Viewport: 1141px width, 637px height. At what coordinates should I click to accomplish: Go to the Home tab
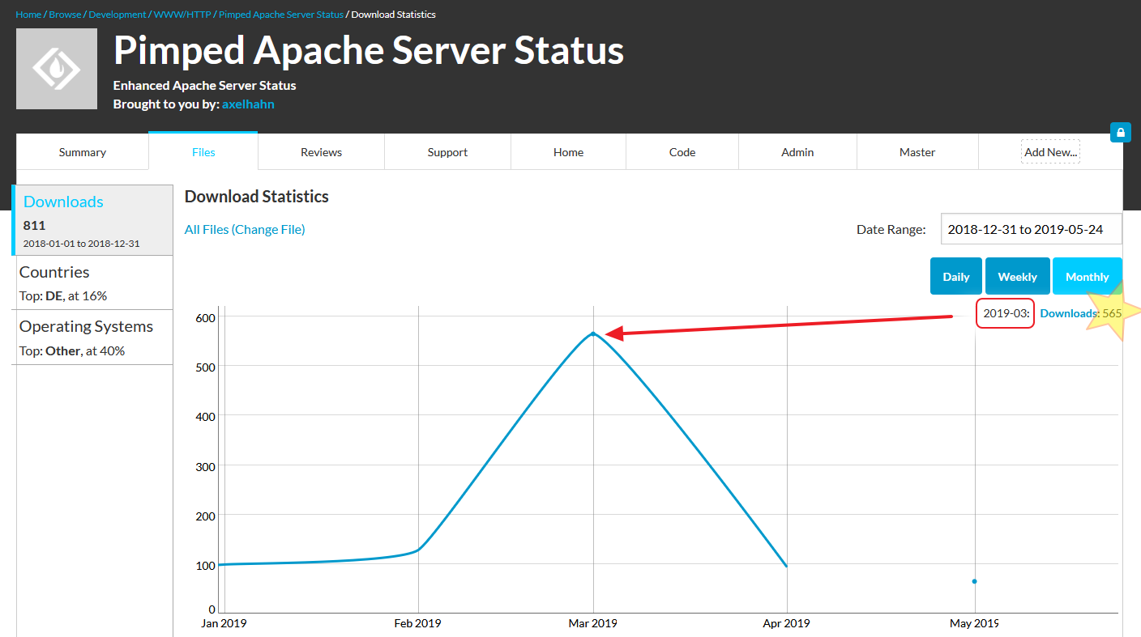pyautogui.click(x=569, y=152)
